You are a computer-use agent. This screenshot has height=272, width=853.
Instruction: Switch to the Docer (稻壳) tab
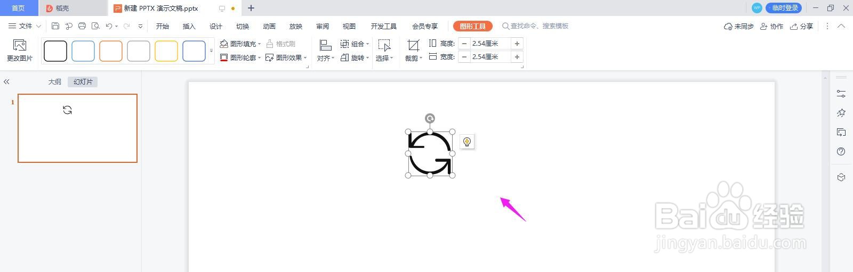73,8
